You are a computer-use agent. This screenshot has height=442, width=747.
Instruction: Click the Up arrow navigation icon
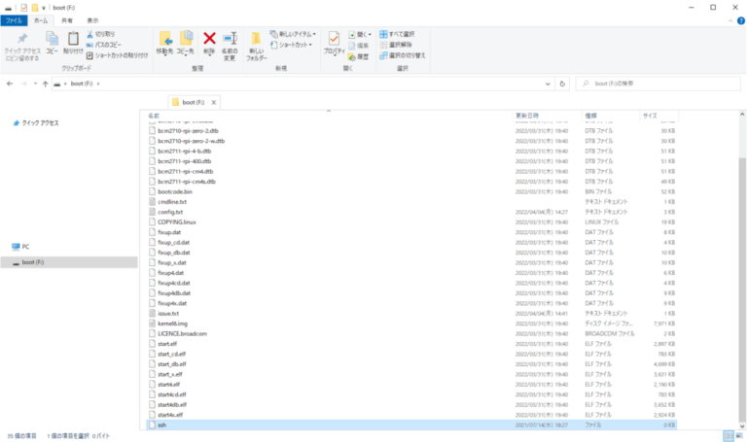tap(45, 84)
